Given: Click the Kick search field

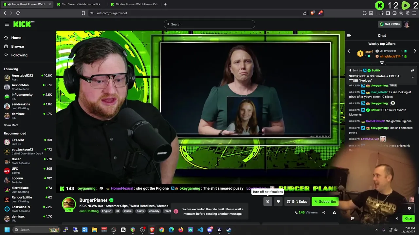Looking at the screenshot, I should [209, 24].
